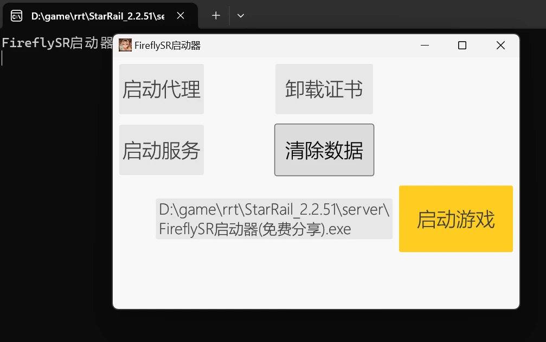
Task: Close the FireflySR launcher window
Action: coord(500,45)
